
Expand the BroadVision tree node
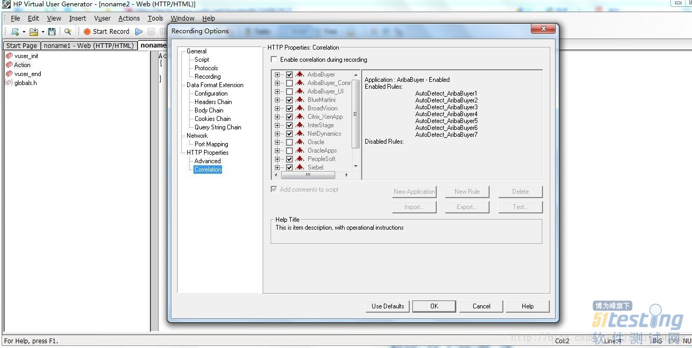coord(278,108)
